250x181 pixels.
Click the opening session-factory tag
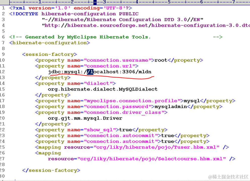[50, 54]
